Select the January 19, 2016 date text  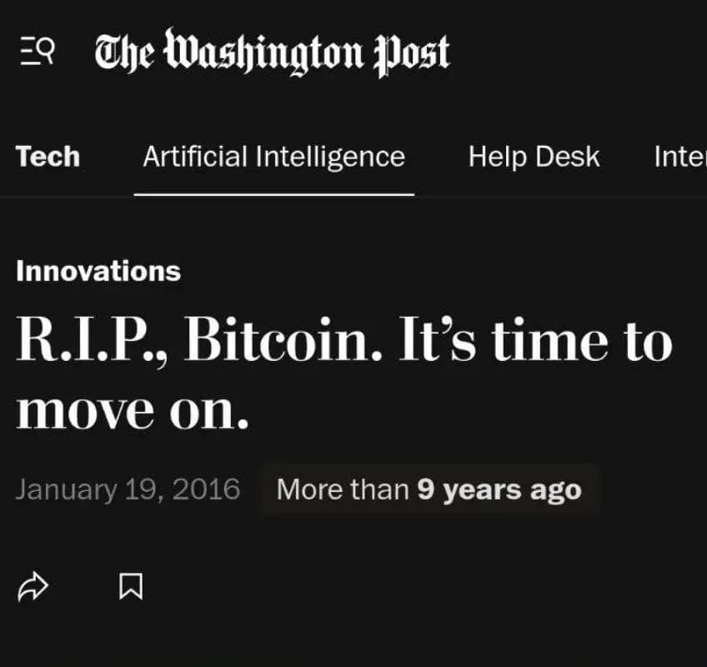coord(128,489)
